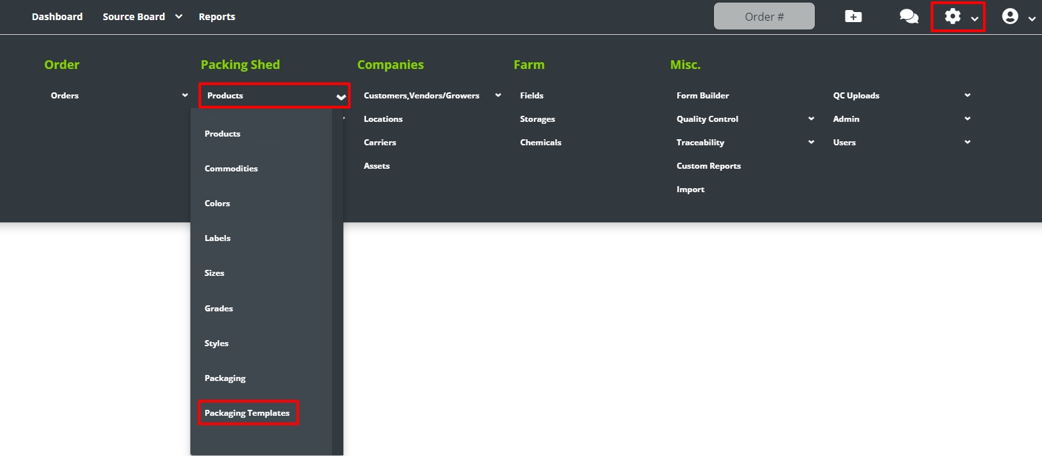This screenshot has width=1042, height=456.
Task: Expand Customers,Vendors/Growers submenu
Action: 498,96
